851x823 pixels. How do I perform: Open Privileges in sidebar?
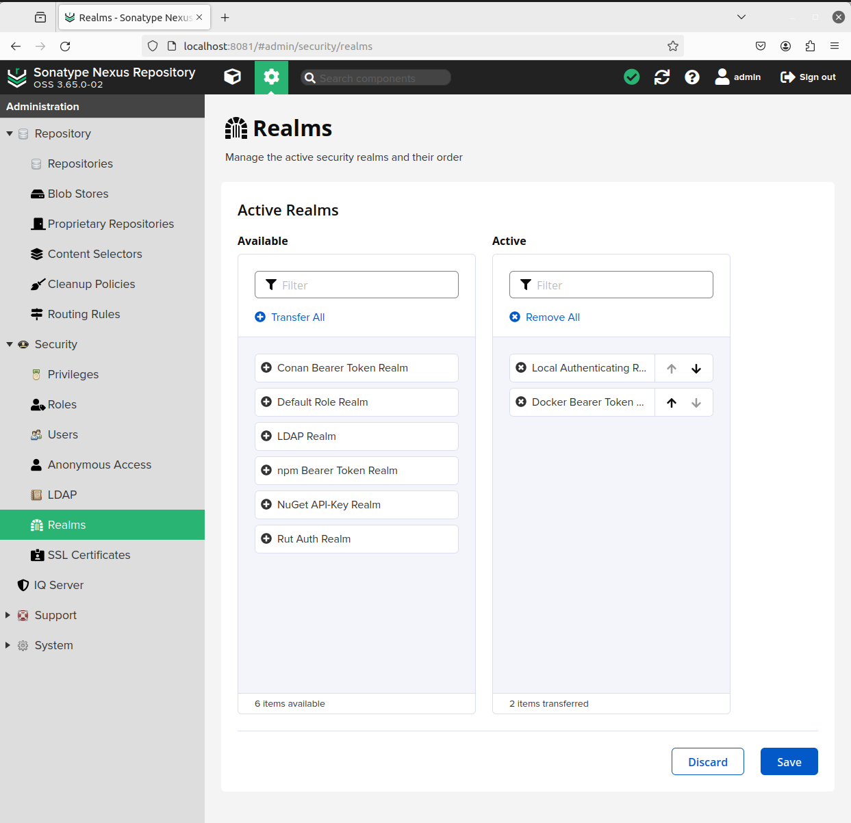(102, 374)
